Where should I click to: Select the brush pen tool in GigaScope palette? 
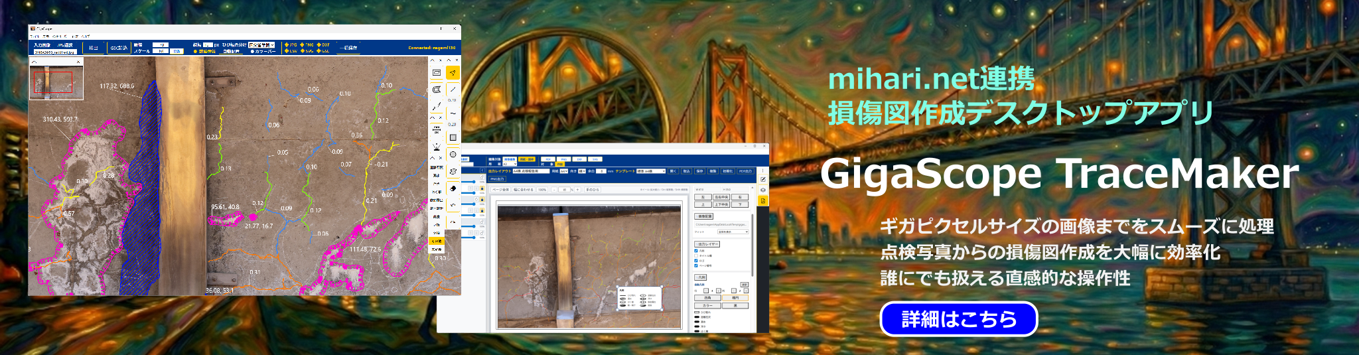437,106
